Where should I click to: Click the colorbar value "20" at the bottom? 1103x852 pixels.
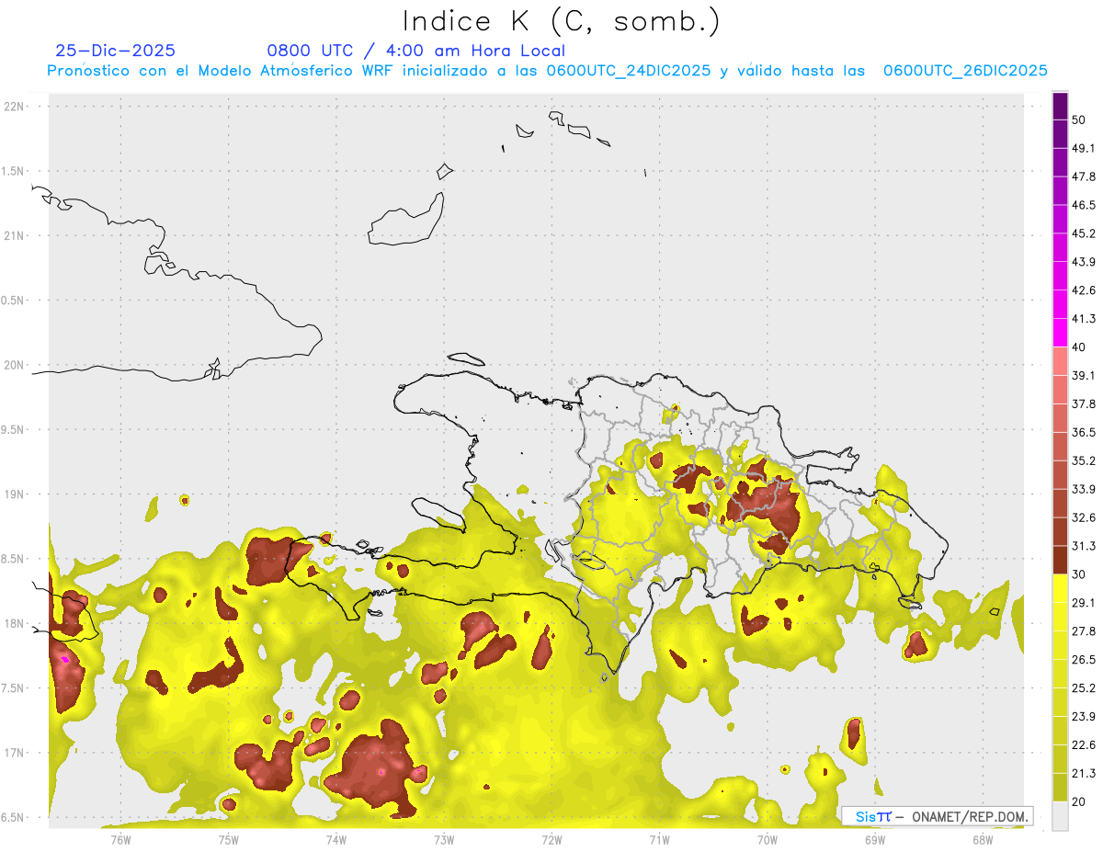click(x=1078, y=802)
